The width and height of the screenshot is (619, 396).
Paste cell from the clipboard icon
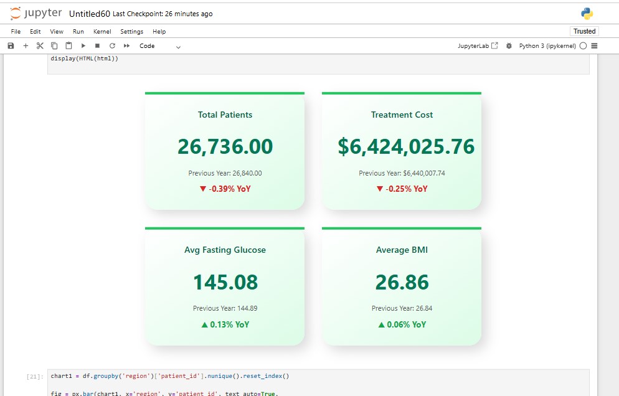[69, 46]
